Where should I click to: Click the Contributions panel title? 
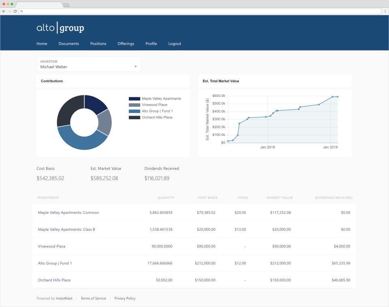[52, 81]
